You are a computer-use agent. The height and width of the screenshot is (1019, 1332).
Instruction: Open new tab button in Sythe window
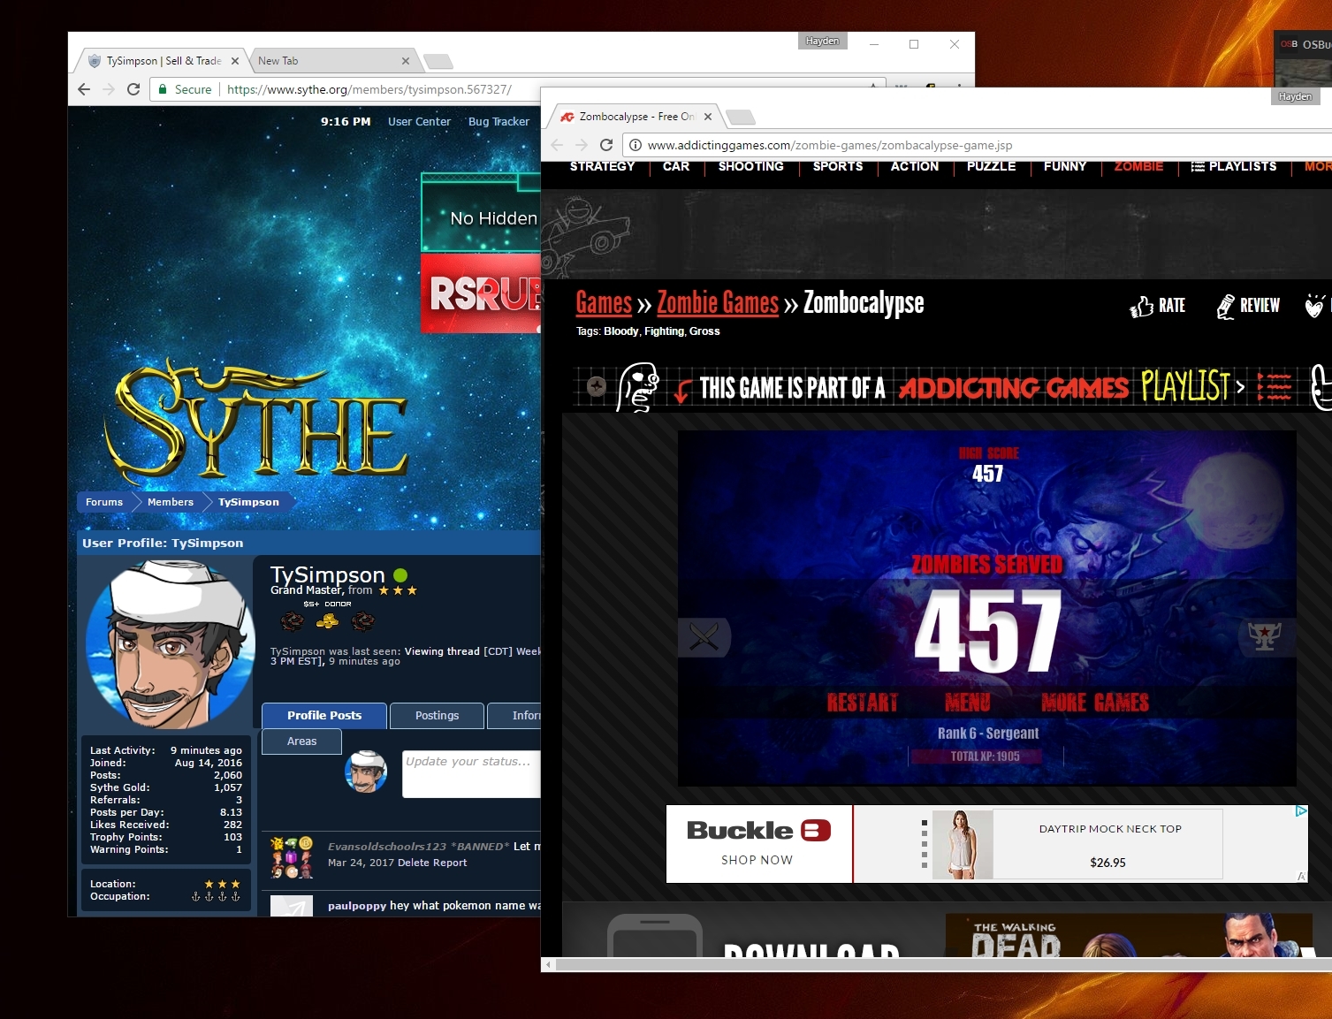point(438,62)
